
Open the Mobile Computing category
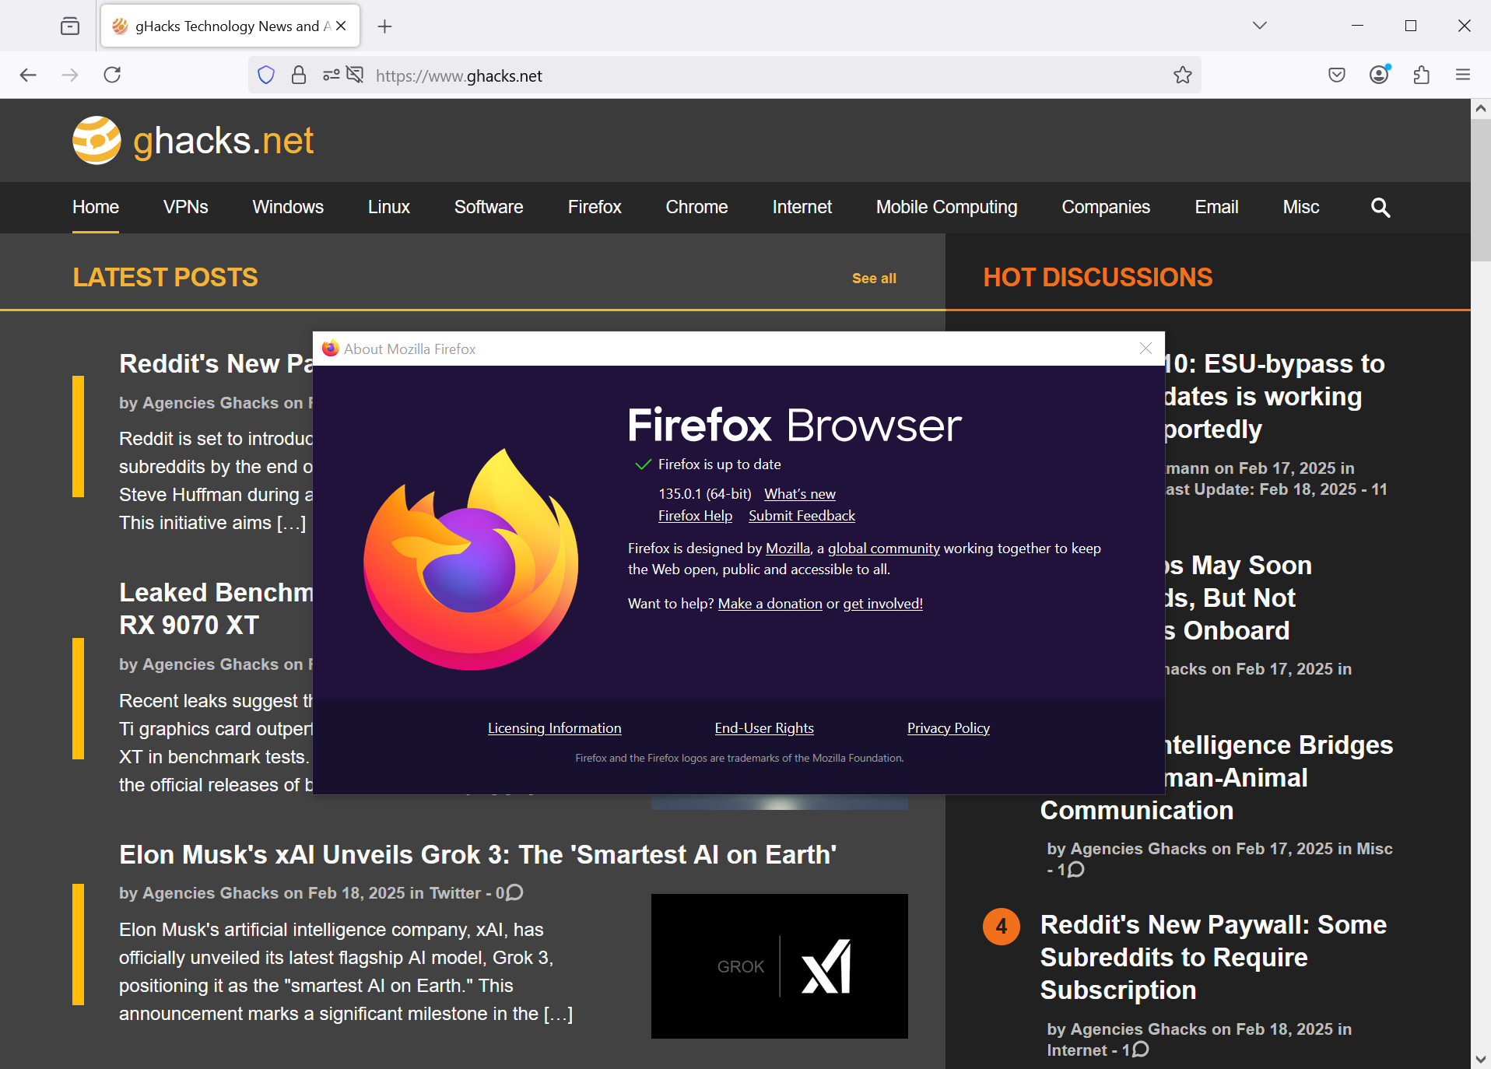(x=947, y=207)
